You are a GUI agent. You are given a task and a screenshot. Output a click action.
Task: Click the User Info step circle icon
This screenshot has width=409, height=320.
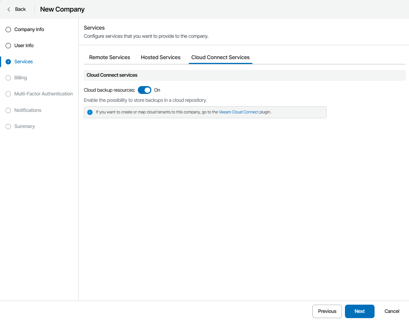pyautogui.click(x=8, y=46)
